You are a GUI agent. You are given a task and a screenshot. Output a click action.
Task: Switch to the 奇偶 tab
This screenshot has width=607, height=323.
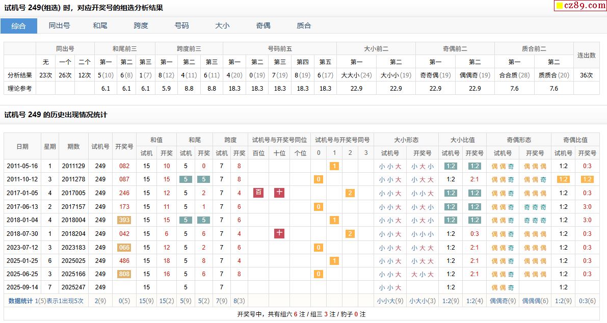coord(263,26)
